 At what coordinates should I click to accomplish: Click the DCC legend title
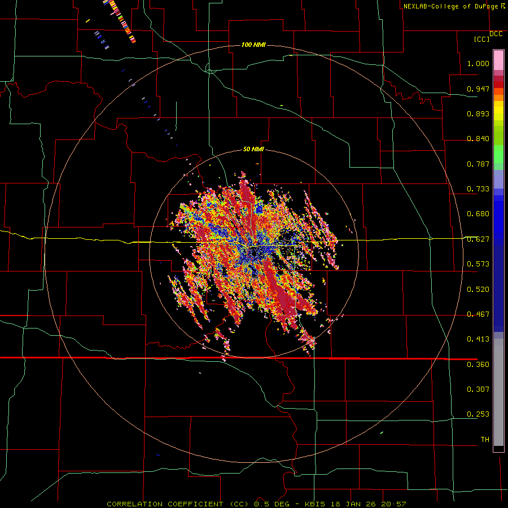pyautogui.click(x=496, y=34)
